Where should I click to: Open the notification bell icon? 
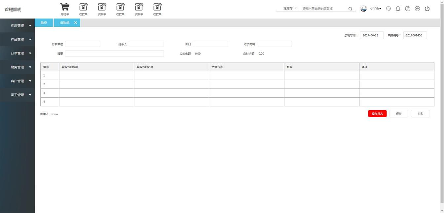(x=398, y=9)
